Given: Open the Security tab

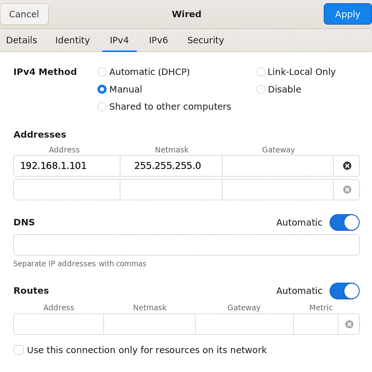Looking at the screenshot, I should [205, 40].
